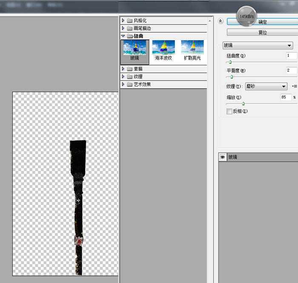Screen dimensions: 298x283
Task: Click the 缩放 percentage field
Action: pos(286,97)
